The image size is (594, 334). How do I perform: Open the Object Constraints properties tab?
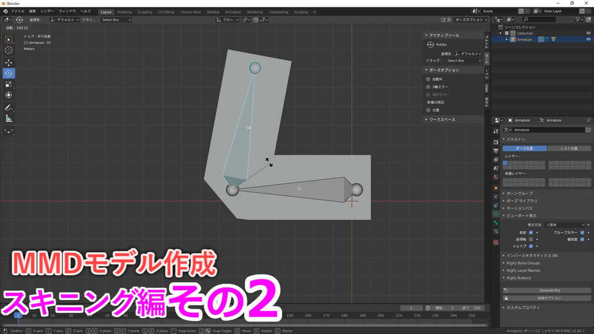pos(496,205)
